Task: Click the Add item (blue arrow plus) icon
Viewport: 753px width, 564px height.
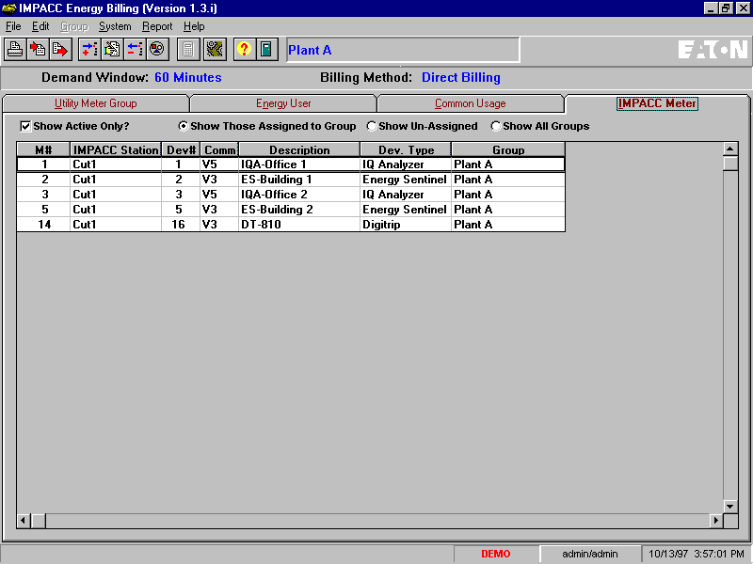Action: (x=89, y=50)
